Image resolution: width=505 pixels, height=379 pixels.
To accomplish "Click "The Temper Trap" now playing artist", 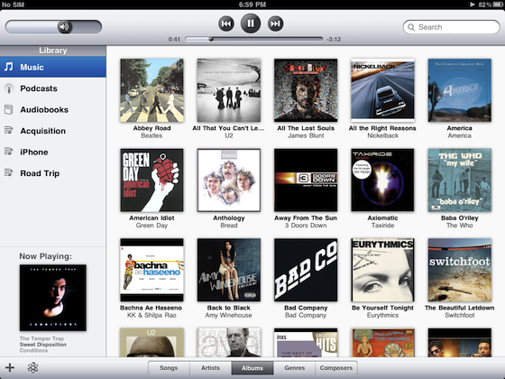I will [x=41, y=338].
